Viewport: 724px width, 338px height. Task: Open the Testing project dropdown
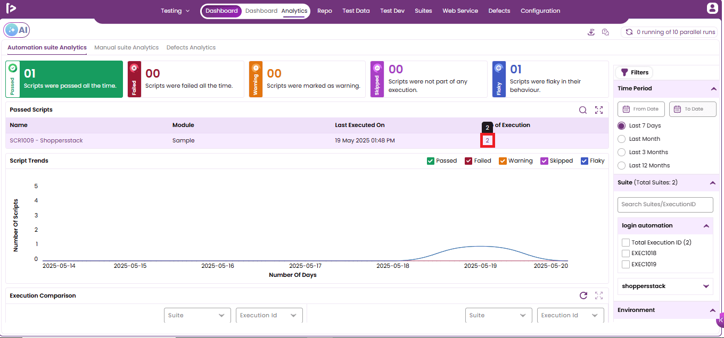(175, 11)
